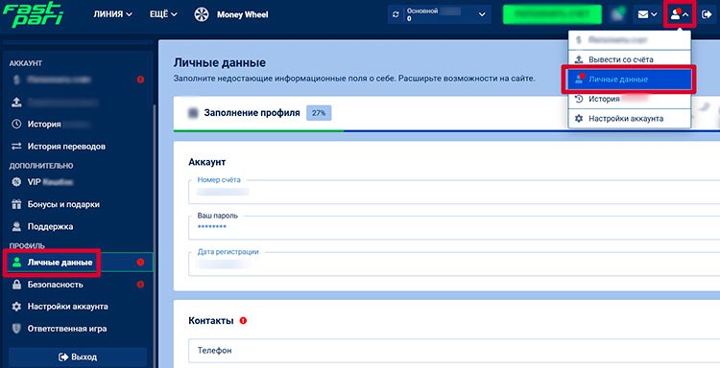Expand the ЕЩЁ dropdown menu
This screenshot has height=368, width=720.
tap(163, 14)
